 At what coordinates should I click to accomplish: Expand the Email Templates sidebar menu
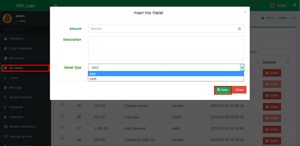[25, 49]
